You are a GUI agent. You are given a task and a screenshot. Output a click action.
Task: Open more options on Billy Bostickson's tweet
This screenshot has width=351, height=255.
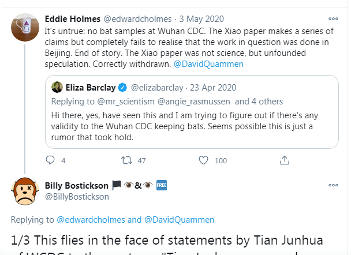(333, 185)
